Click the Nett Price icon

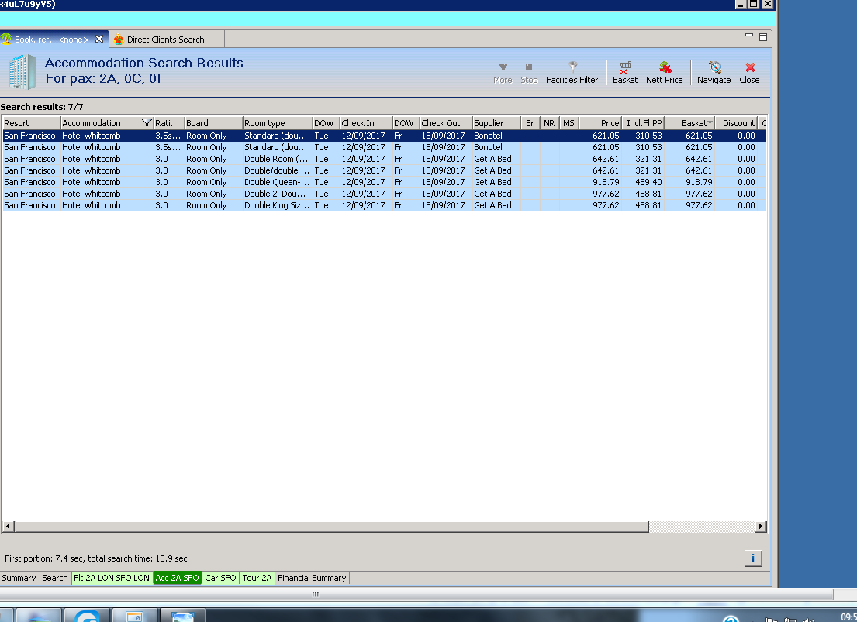coord(664,73)
